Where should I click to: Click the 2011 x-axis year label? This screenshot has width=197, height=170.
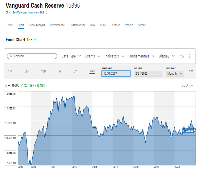(x=54, y=167)
